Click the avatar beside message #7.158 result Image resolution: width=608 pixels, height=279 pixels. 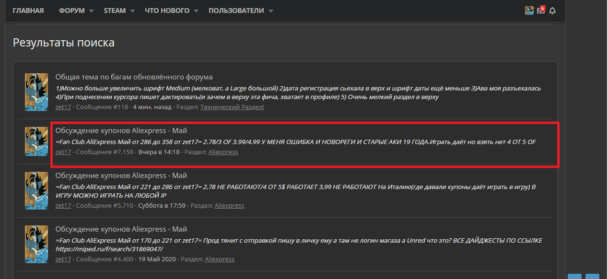pos(36,141)
